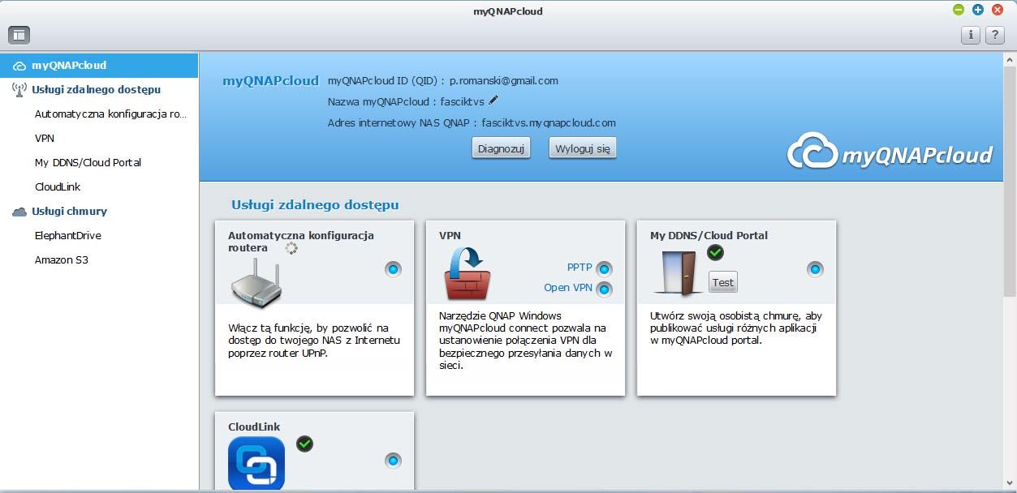Image resolution: width=1017 pixels, height=493 pixels.
Task: Toggle Automatyczna konfiguracja routera switch
Action: point(394,269)
